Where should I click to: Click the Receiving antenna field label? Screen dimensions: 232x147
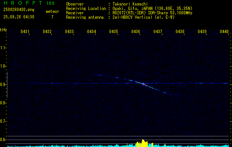pos(85,17)
